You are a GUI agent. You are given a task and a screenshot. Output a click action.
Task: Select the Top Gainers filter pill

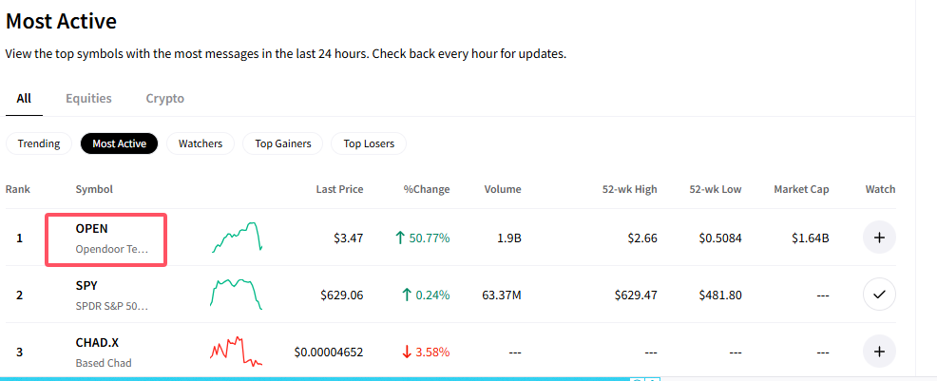(x=282, y=143)
